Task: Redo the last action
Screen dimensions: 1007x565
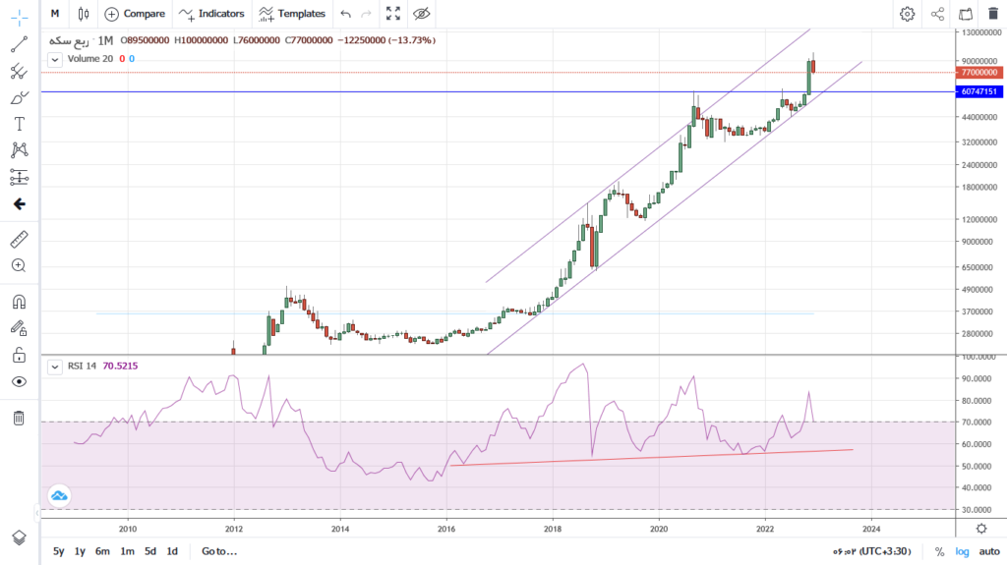Action: 366,14
